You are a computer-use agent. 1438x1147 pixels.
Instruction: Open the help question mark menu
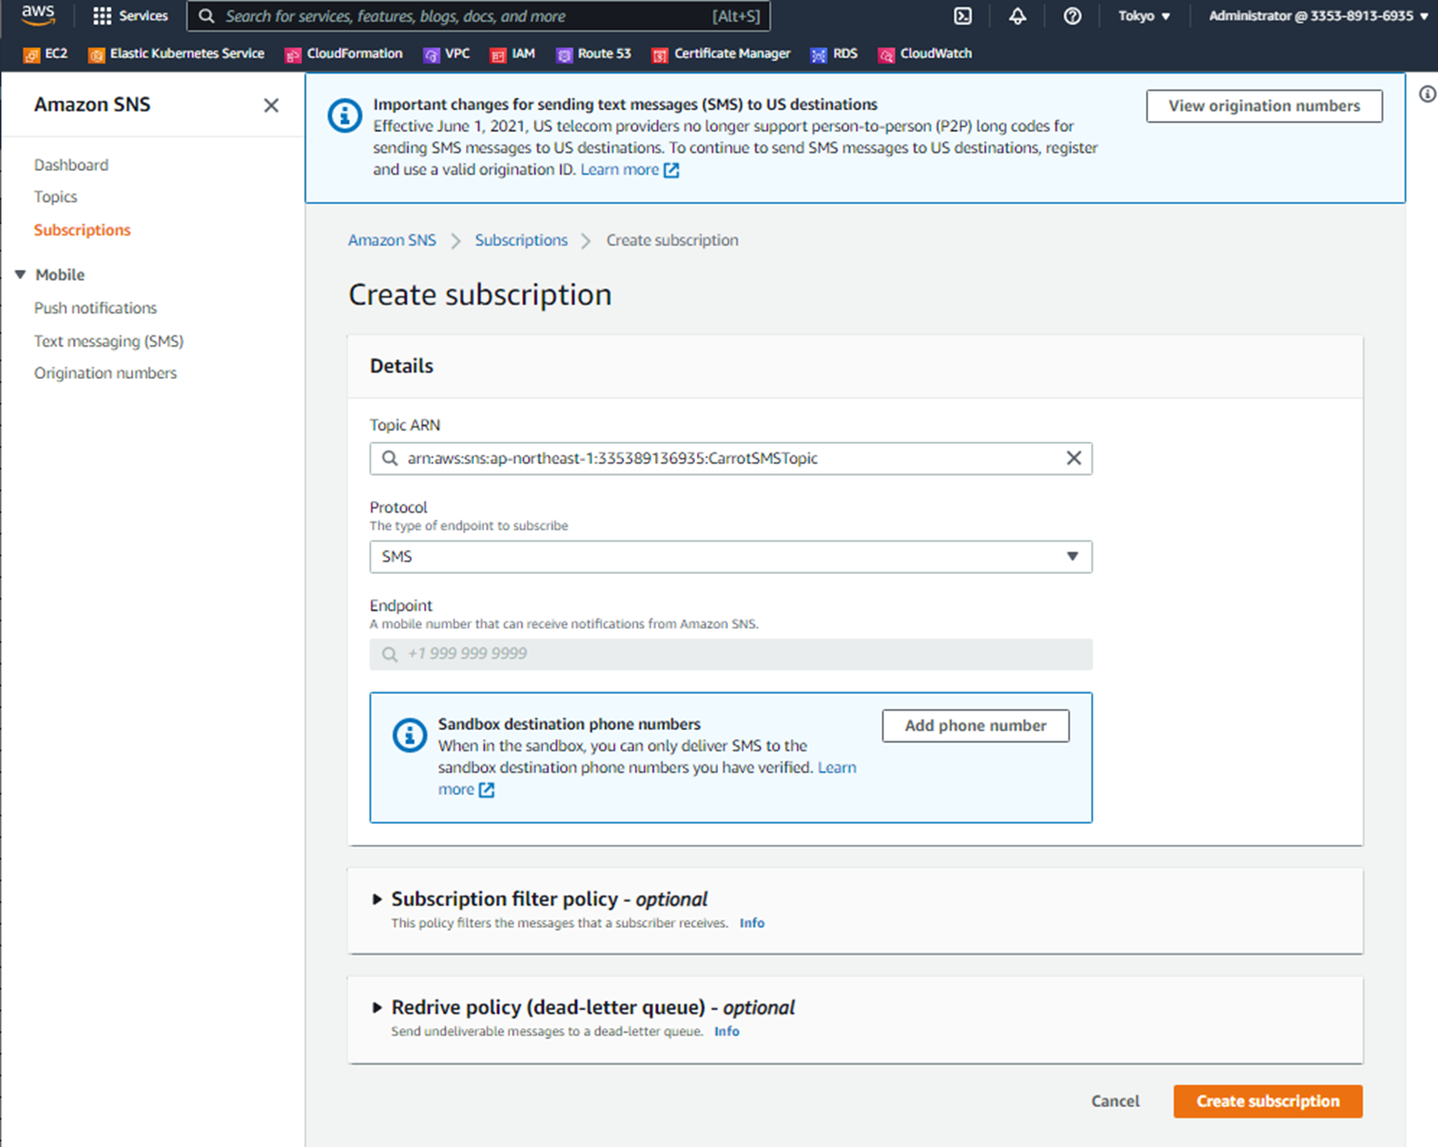tap(1072, 16)
